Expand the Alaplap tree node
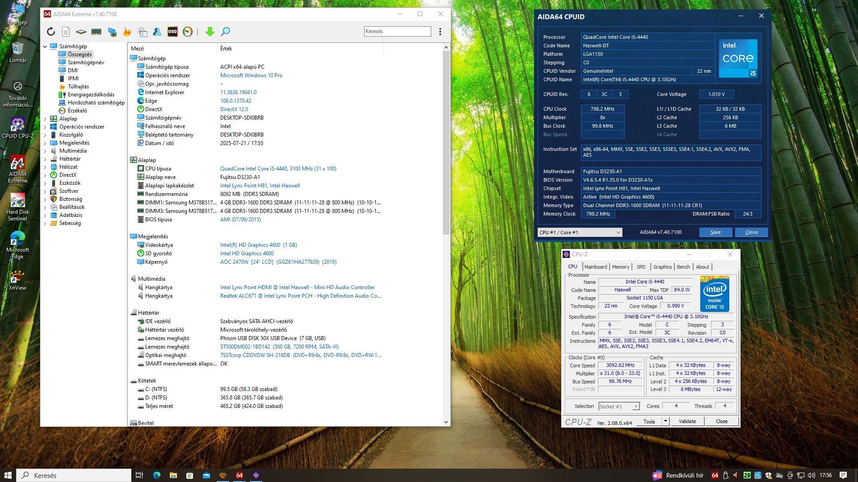 (x=45, y=119)
